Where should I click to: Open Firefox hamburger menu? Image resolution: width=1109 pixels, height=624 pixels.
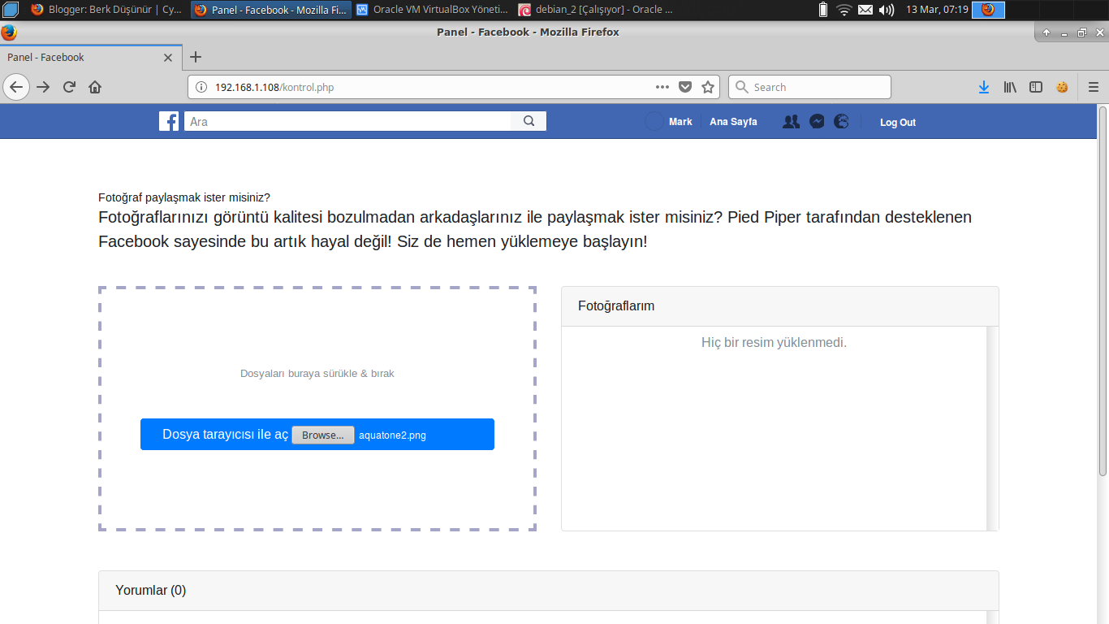[x=1094, y=87]
